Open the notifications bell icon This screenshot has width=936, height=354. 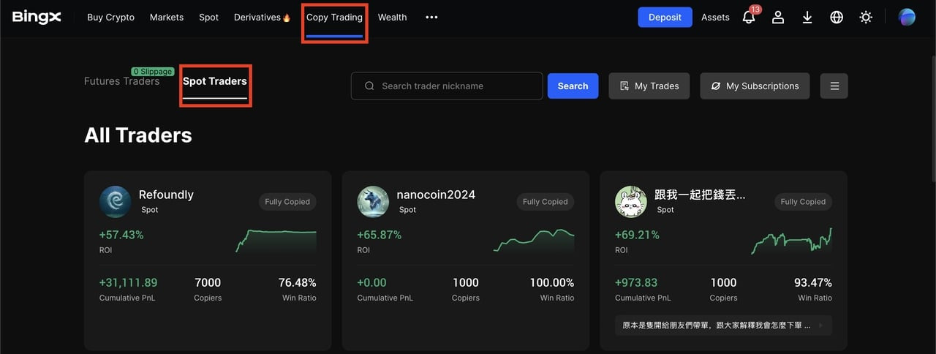[x=749, y=18]
